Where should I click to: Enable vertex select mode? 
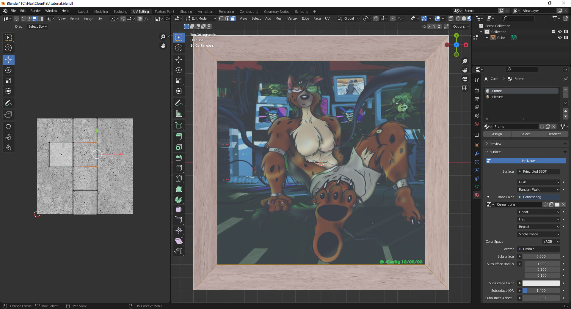click(x=221, y=18)
